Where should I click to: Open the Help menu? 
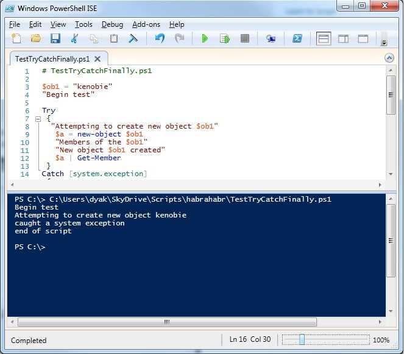coord(177,24)
